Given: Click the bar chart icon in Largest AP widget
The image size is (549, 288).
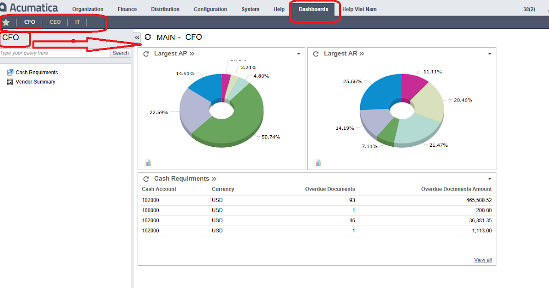Looking at the screenshot, I should point(147,162).
